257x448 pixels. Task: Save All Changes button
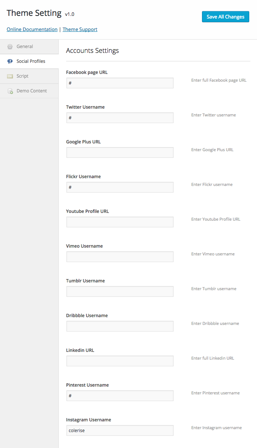click(225, 17)
